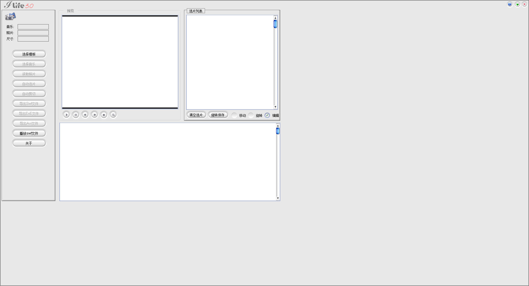Click the rewind button under preview
Viewport: 529px width, 286px height.
pyautogui.click(x=85, y=115)
